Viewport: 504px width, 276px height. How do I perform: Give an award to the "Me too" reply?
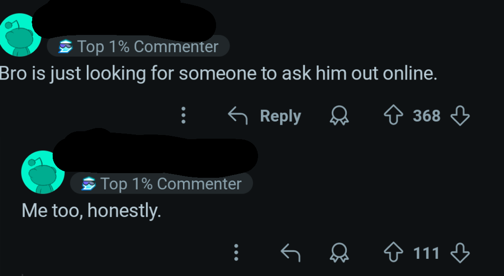tap(339, 253)
